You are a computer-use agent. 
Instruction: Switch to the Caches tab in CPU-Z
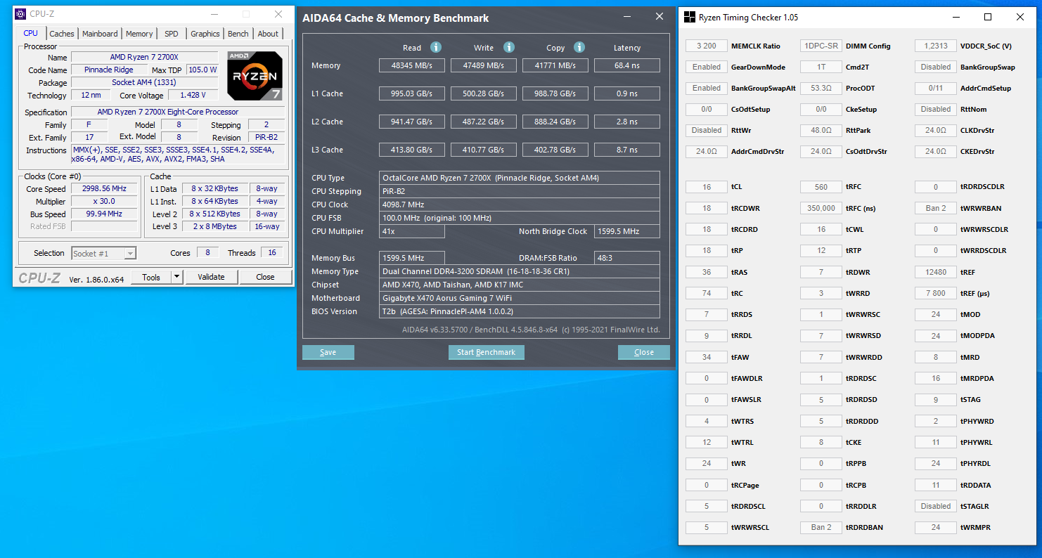tap(62, 34)
